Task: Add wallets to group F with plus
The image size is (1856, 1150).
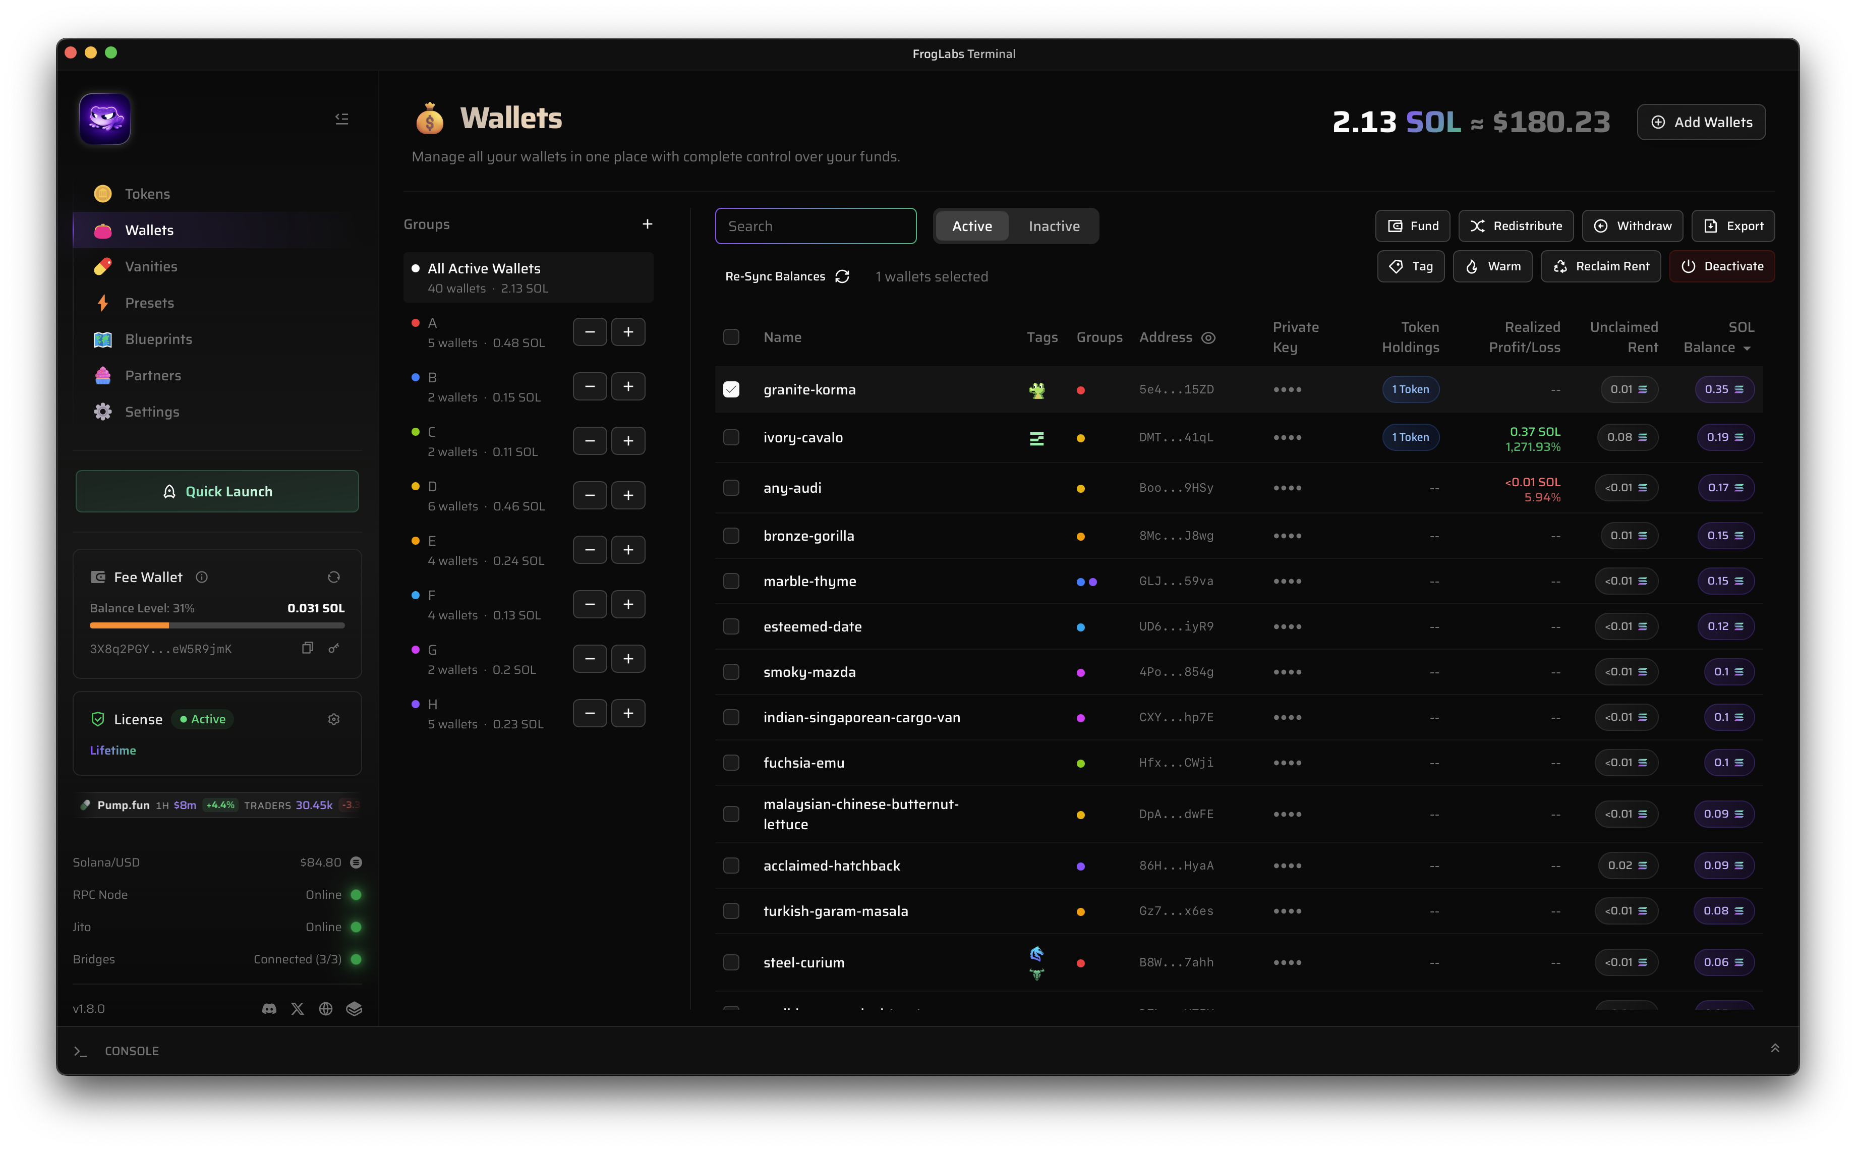Action: coord(628,605)
